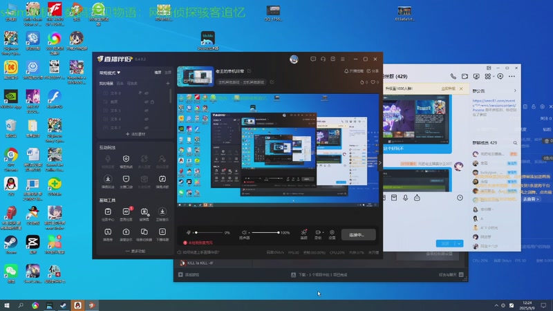The height and width of the screenshot is (311, 553).
Task: Click the three-dot more icon in QQ group header
Action: 512,76
